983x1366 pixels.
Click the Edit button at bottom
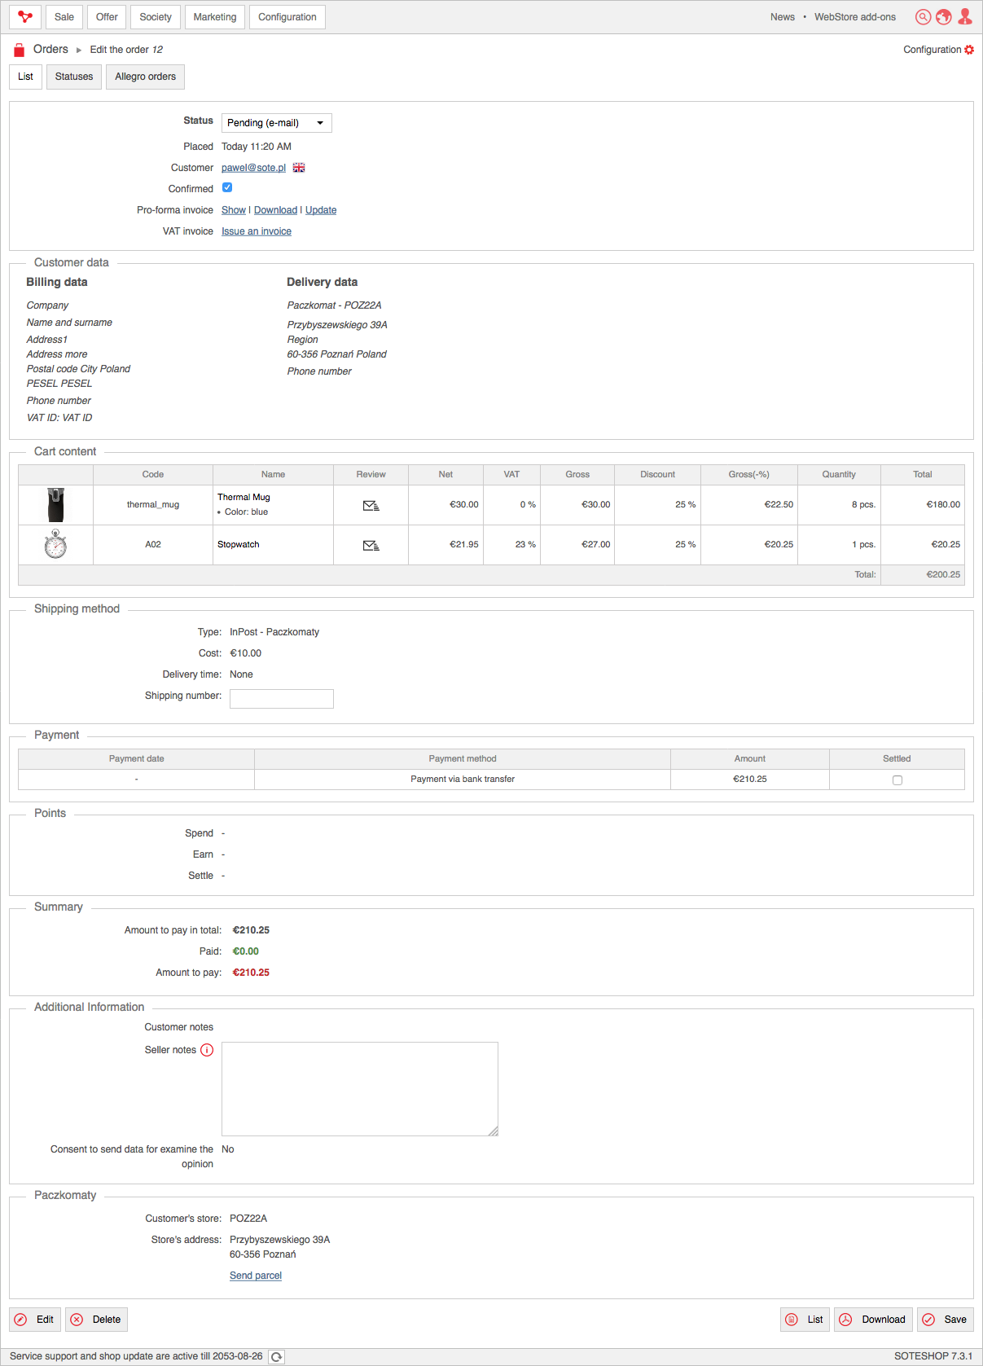(35, 1320)
